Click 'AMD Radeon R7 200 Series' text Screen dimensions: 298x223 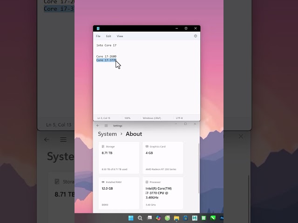161,169
